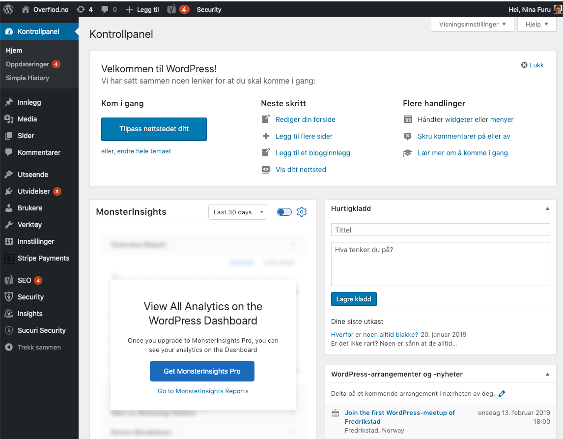The image size is (563, 439).
Task: Click the Stripe Payments icon
Action: (x=9, y=258)
